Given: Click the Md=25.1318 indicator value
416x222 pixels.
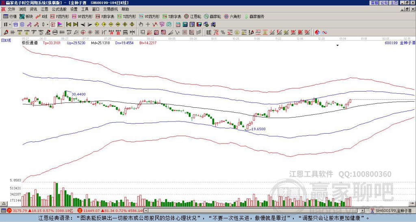Looking at the screenshot, I should point(100,43).
